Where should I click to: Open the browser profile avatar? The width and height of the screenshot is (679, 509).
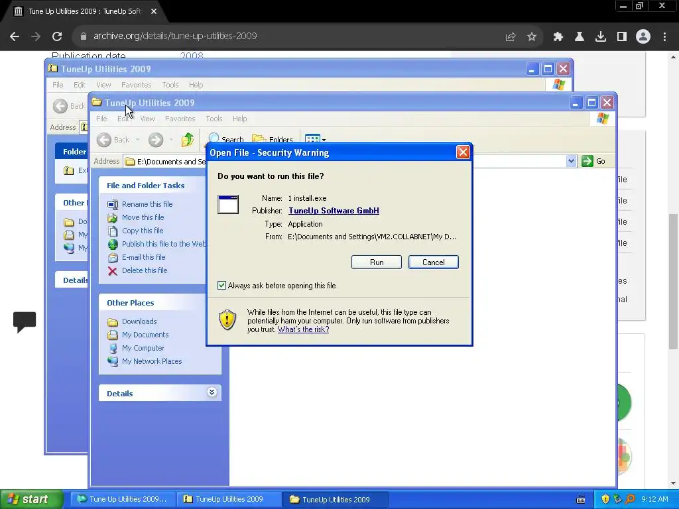pyautogui.click(x=643, y=37)
